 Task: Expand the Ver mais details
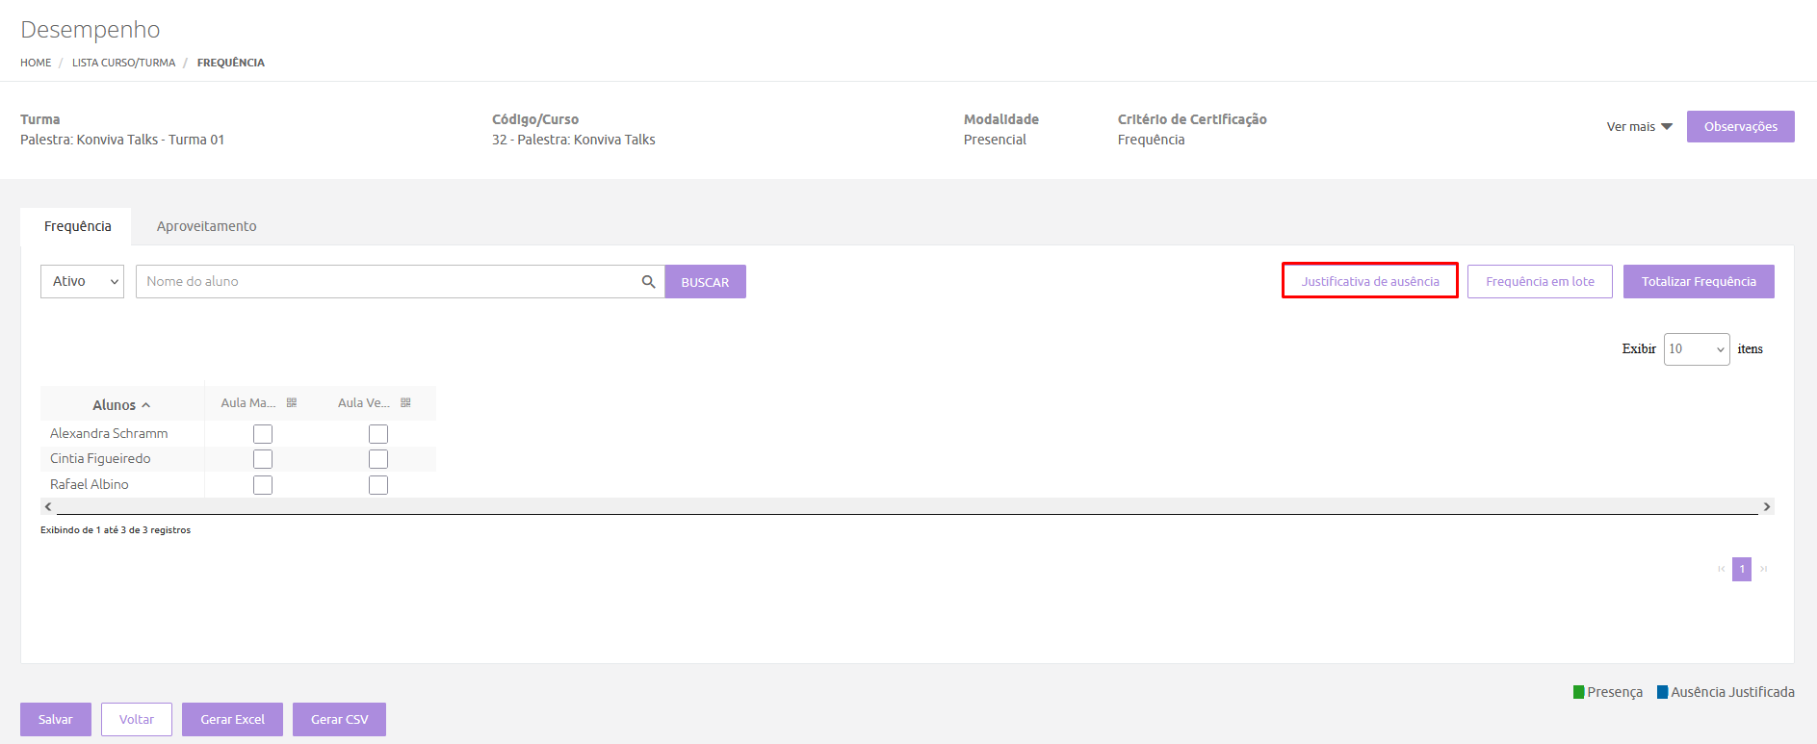click(1639, 127)
